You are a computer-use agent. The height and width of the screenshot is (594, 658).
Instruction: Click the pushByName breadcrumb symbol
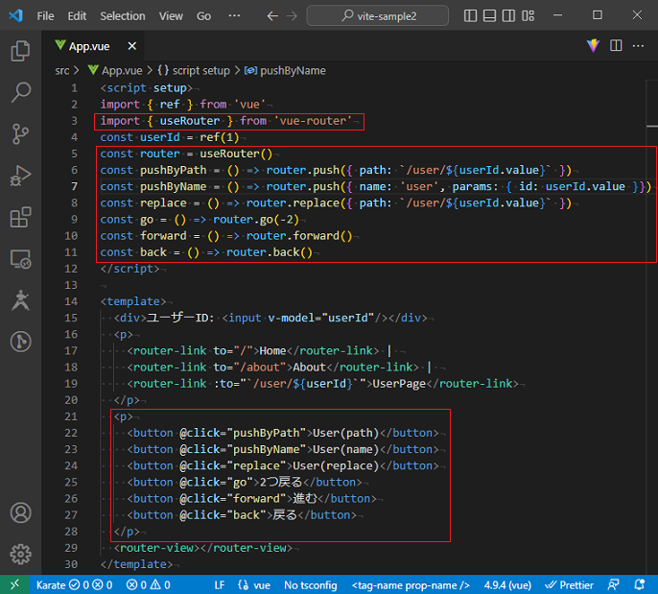pyautogui.click(x=286, y=70)
